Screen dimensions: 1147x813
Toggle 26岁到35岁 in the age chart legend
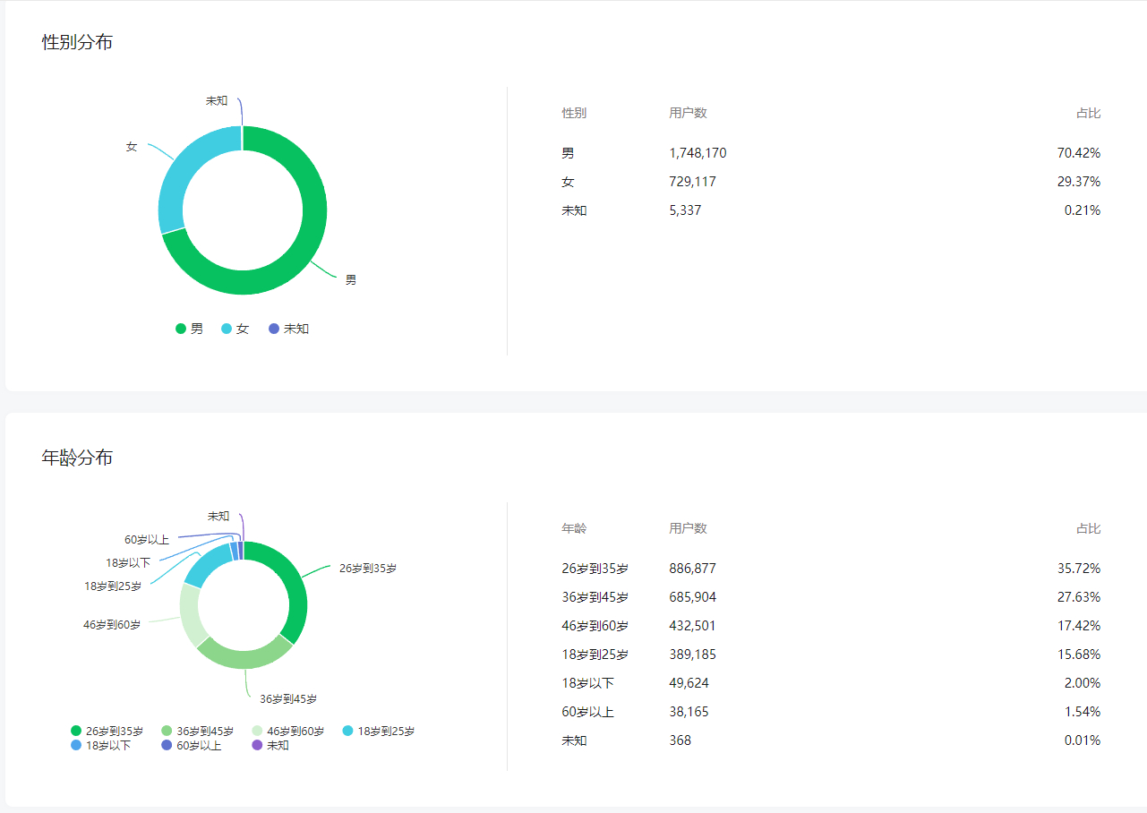click(107, 731)
